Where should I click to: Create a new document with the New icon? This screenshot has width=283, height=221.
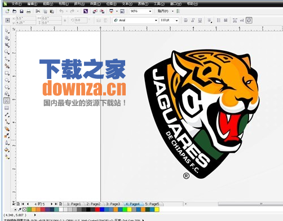[7, 11]
